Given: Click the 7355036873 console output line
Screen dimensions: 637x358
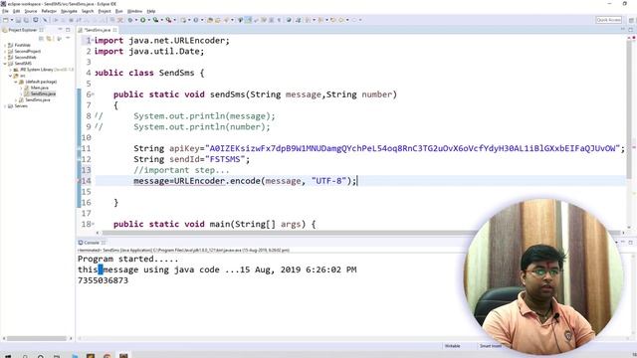Looking at the screenshot, I should point(103,280).
